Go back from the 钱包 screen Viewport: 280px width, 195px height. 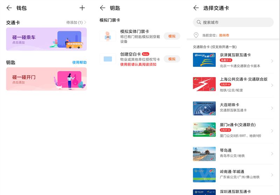tap(9, 8)
